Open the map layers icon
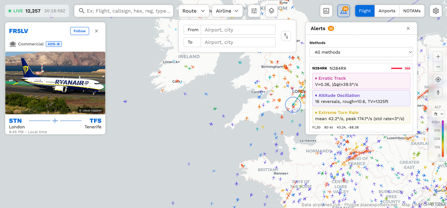 click(271, 11)
